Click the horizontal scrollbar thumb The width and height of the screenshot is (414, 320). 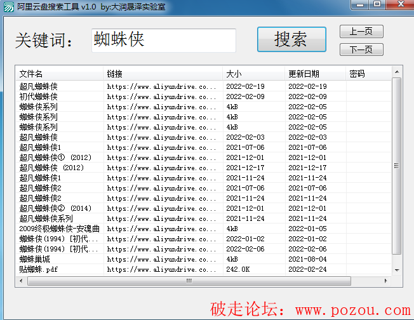coord(189,281)
